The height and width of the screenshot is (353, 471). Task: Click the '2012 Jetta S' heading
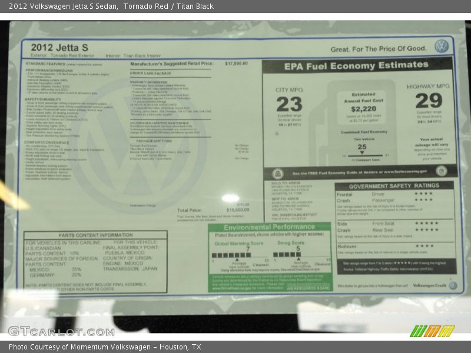coord(59,48)
